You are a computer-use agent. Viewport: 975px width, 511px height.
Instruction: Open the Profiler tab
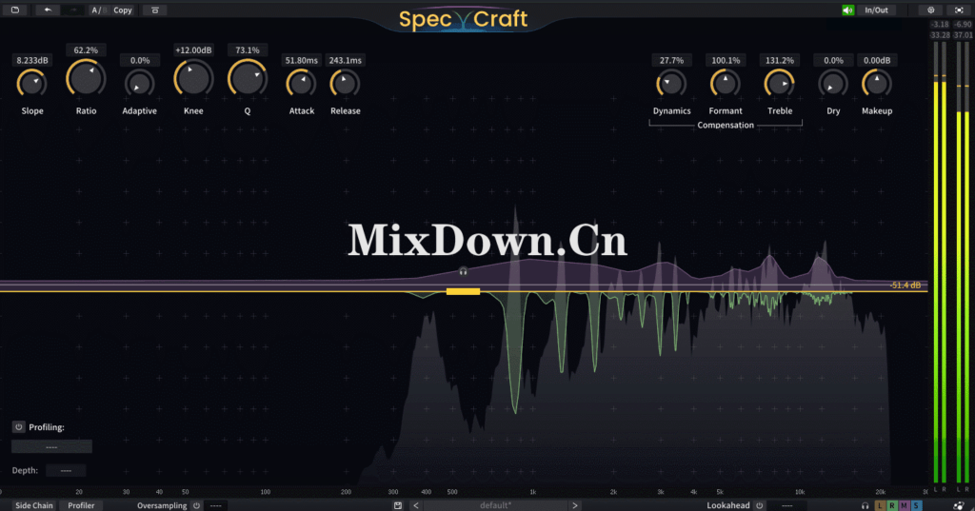tap(81, 505)
